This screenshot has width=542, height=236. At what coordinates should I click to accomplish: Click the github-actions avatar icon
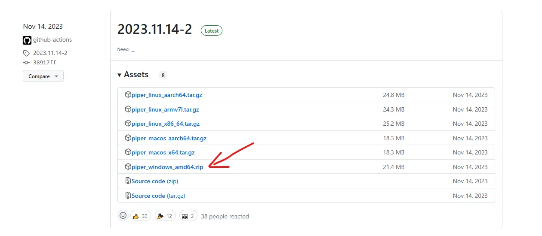27,40
